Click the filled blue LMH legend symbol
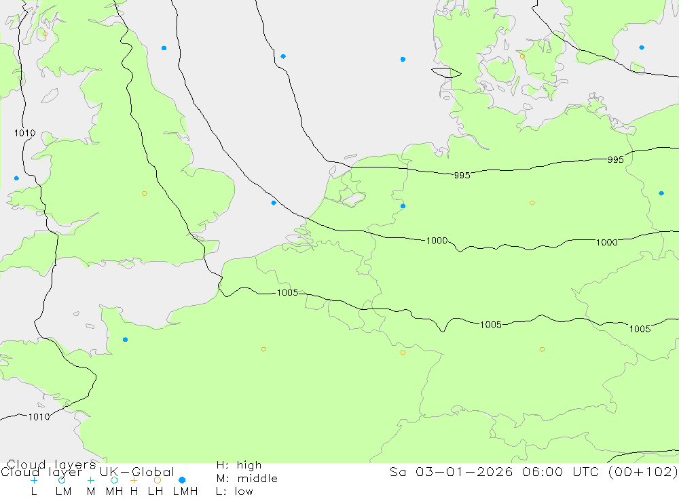Viewport: 679px width, 497px height. tap(182, 480)
